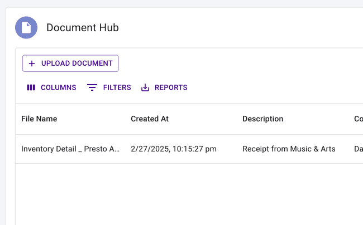
Task: Open the Columns visibility panel
Action: tap(51, 87)
